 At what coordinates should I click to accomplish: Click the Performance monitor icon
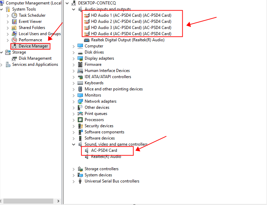[x=14, y=40]
